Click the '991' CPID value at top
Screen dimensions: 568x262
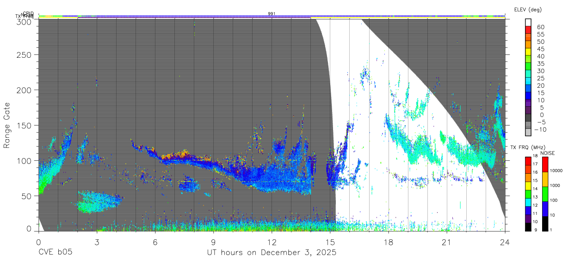tap(272, 13)
